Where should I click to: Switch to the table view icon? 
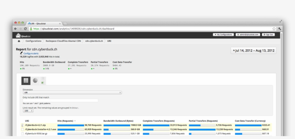26,81
